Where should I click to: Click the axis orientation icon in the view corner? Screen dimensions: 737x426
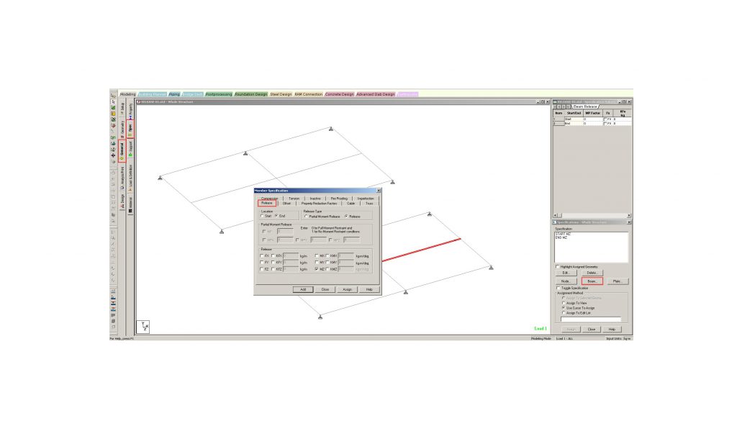(145, 327)
